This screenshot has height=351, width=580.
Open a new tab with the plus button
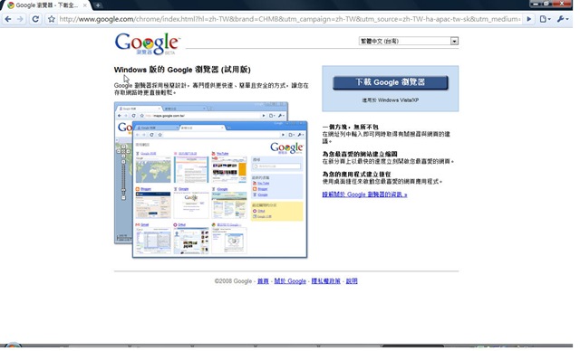pos(98,5)
